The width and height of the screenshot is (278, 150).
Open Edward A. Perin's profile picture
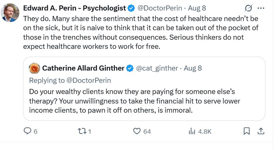(x=10, y=13)
